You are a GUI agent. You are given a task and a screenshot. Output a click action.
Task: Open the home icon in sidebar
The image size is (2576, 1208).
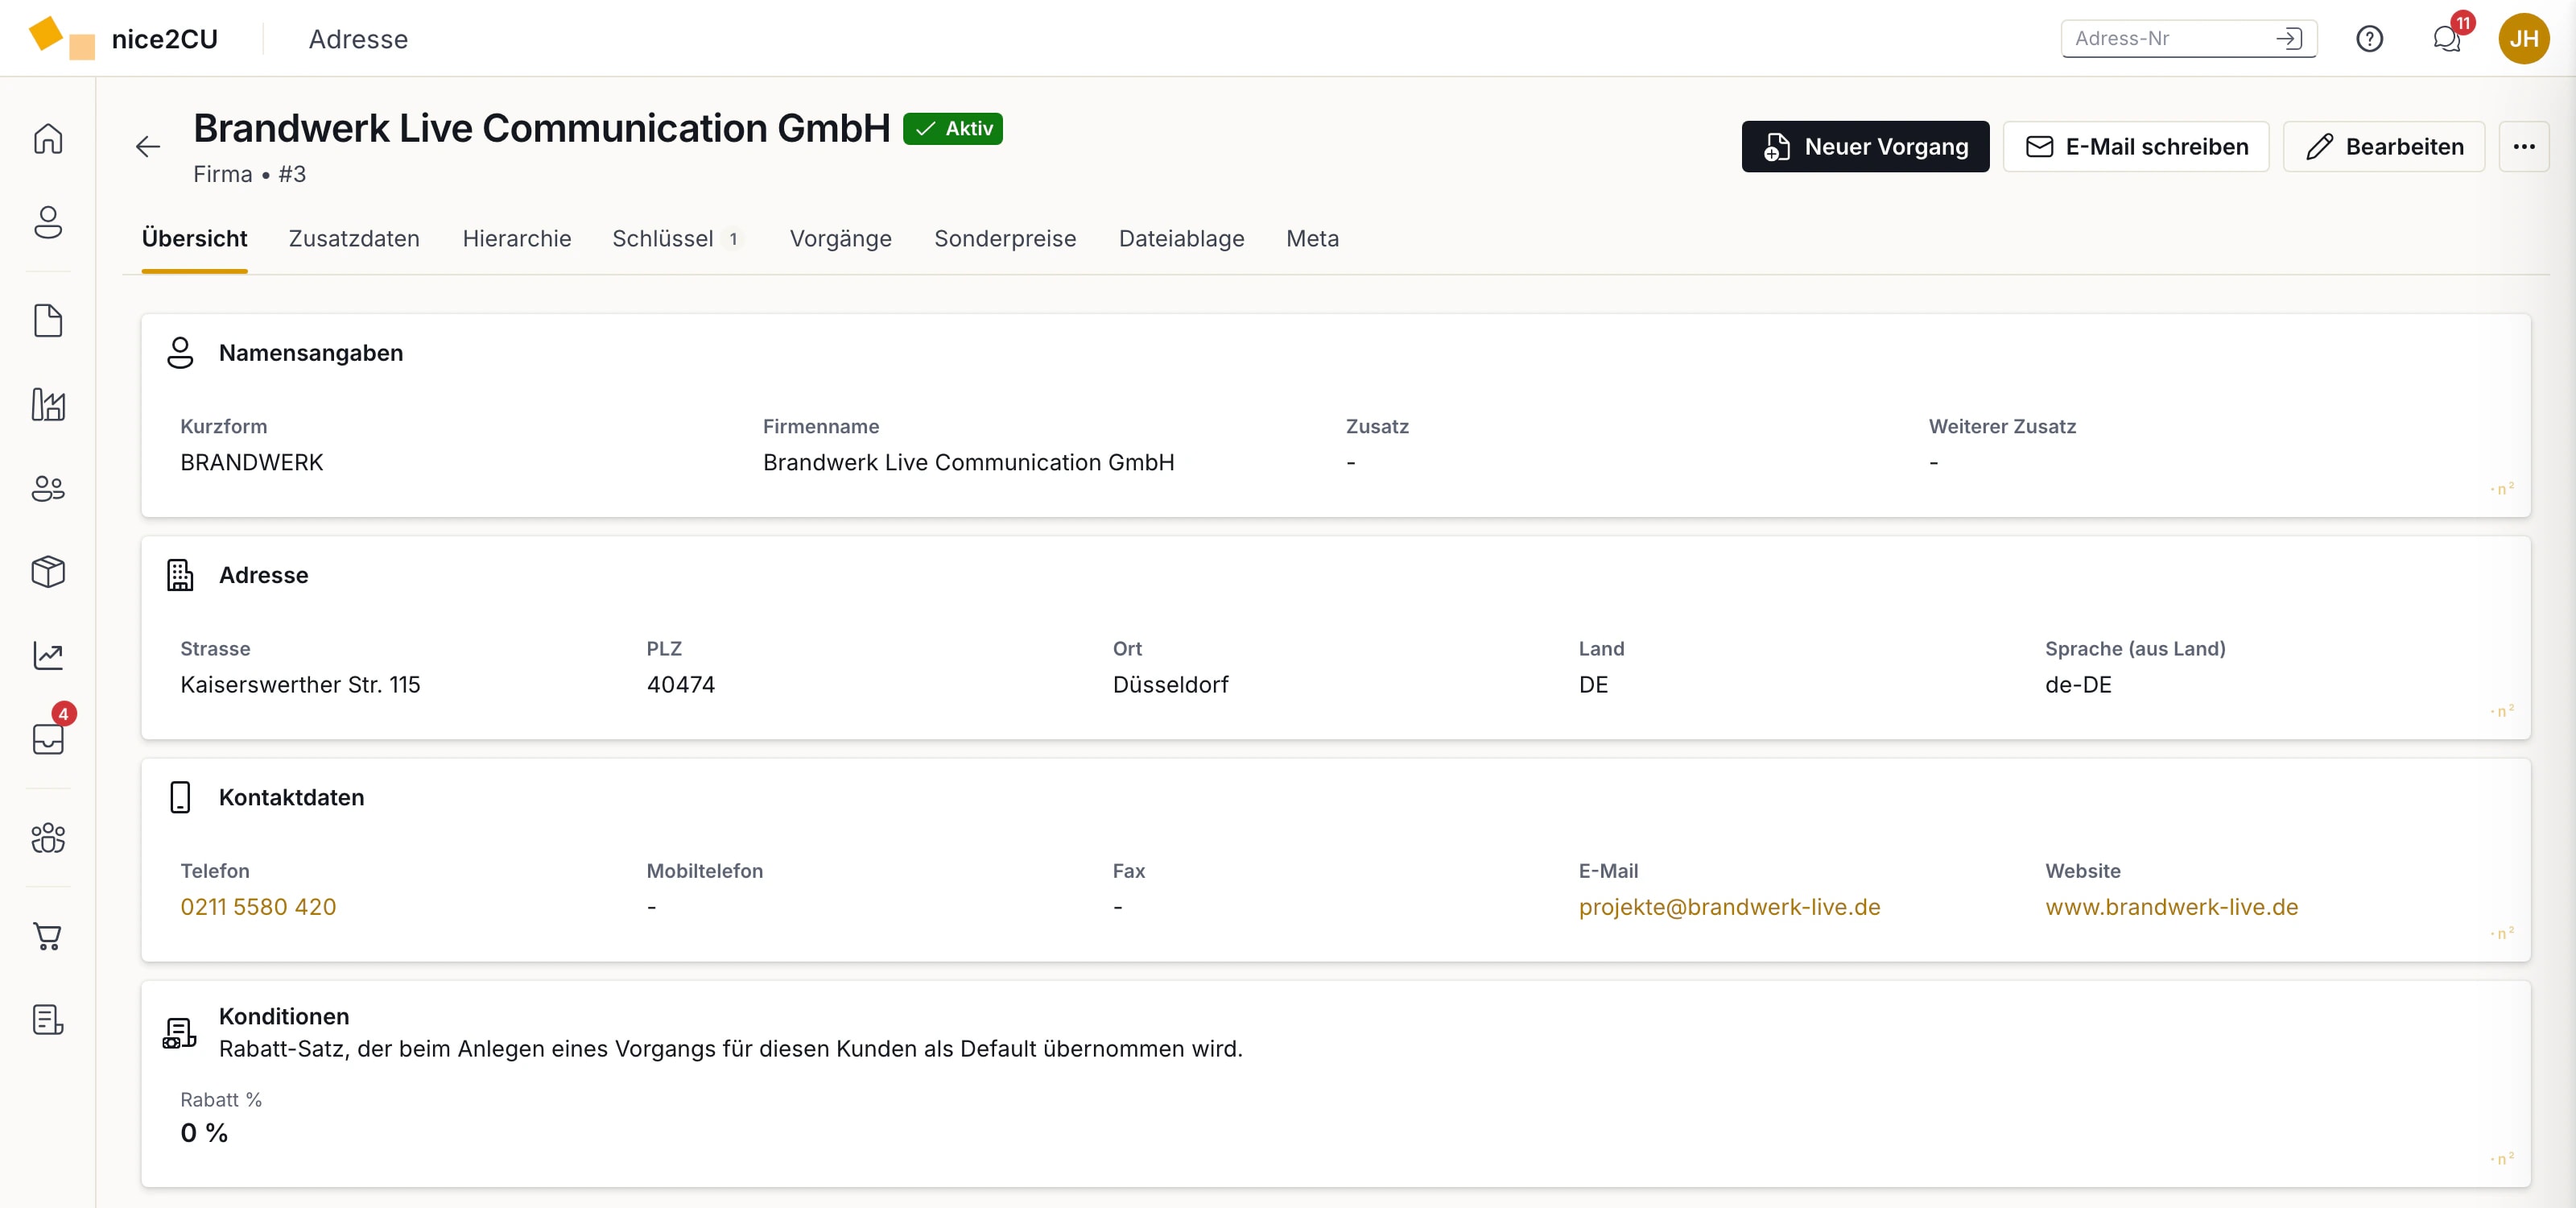[48, 138]
